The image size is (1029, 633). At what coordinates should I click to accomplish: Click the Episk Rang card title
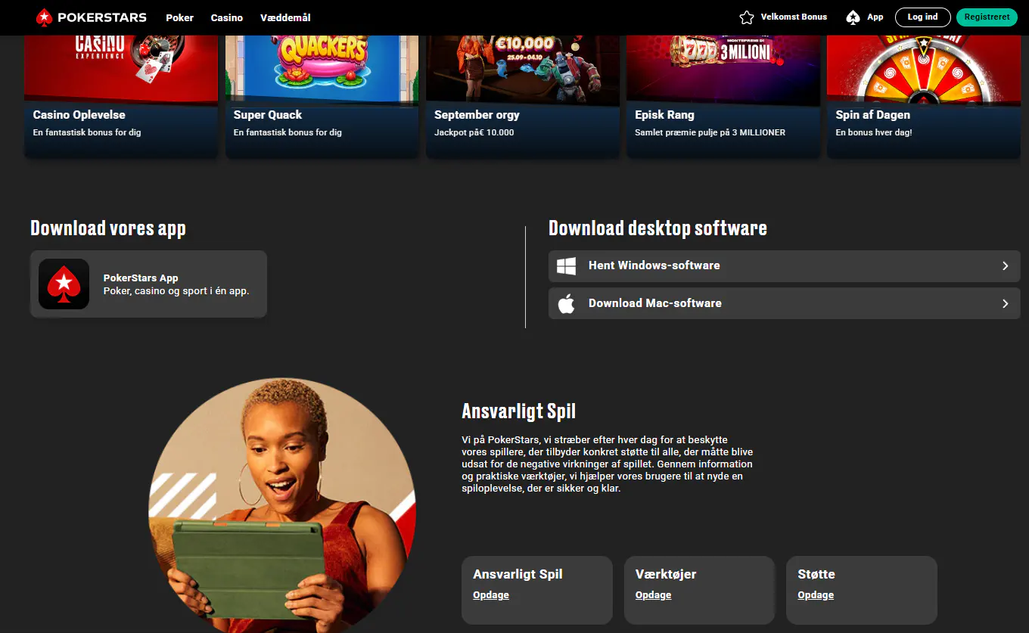point(665,115)
